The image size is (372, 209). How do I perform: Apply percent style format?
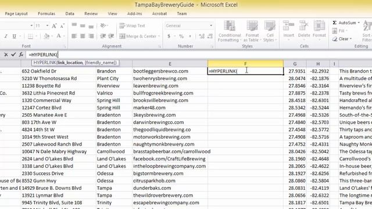(181, 36)
